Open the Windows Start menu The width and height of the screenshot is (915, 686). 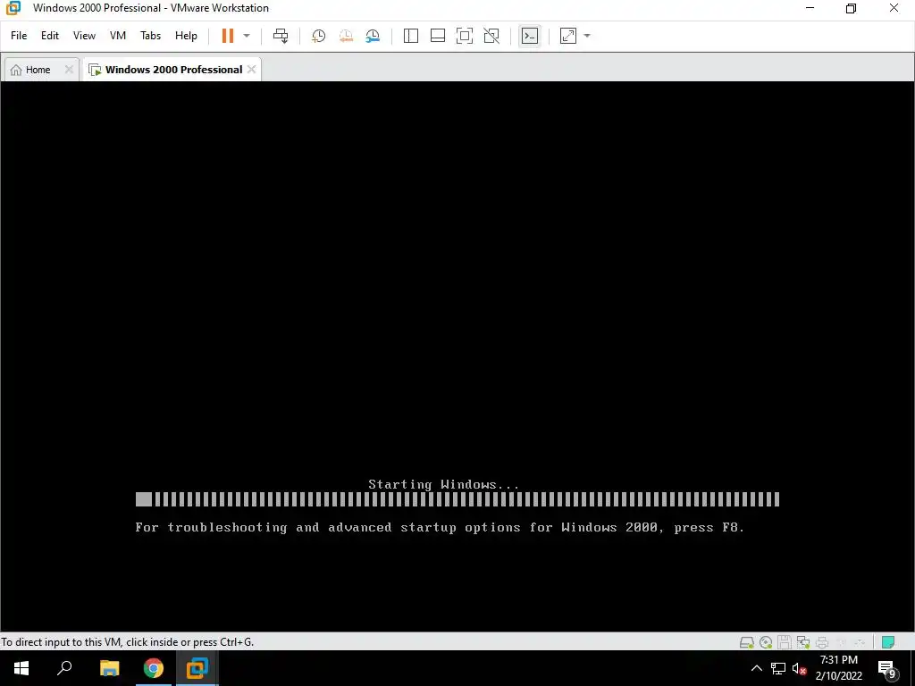(21, 668)
